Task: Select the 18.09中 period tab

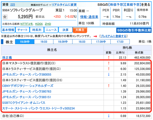Action: [x=63, y=42]
